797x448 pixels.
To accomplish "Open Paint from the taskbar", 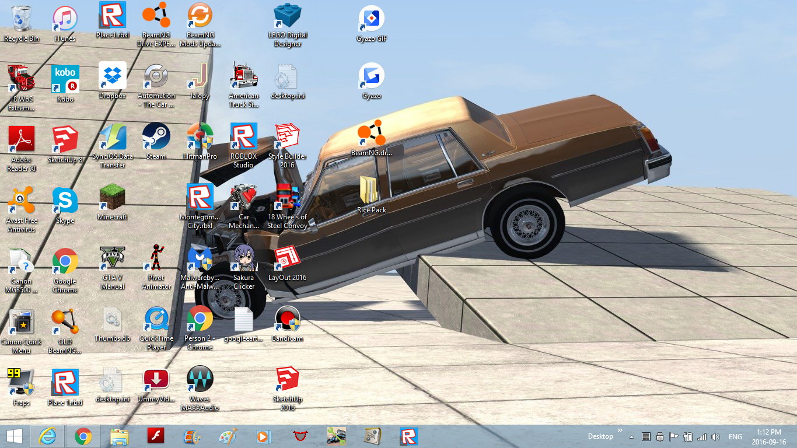I will coord(228,436).
